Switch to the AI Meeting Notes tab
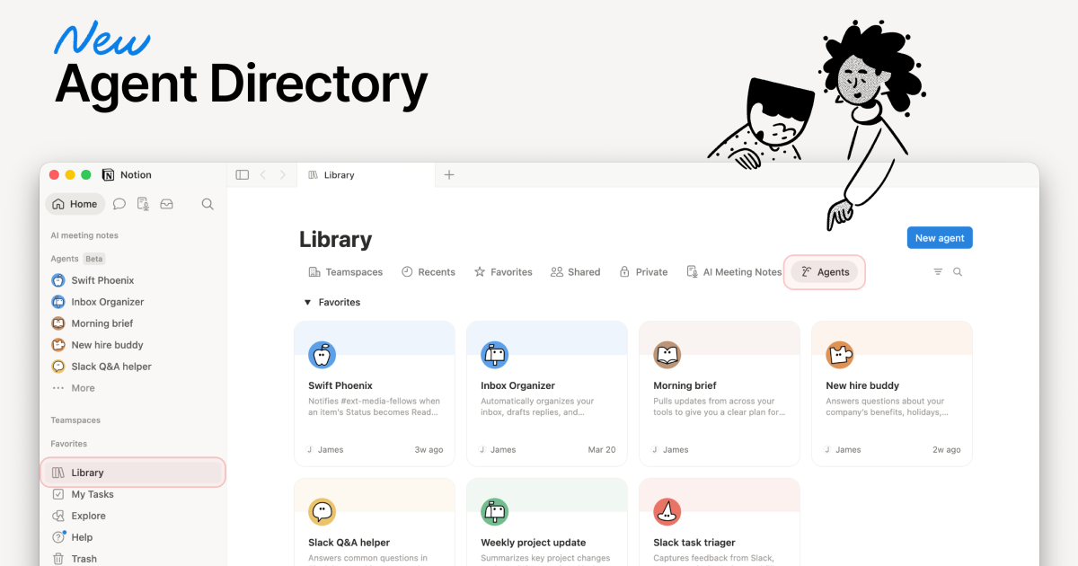The width and height of the screenshot is (1078, 566). (x=734, y=272)
